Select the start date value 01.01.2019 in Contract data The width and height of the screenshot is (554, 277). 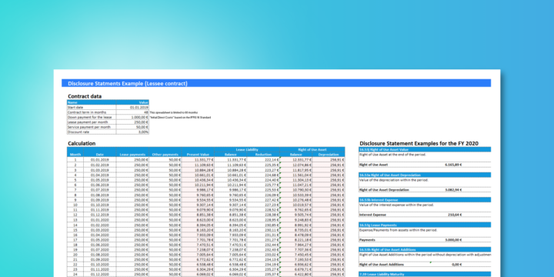132,107
